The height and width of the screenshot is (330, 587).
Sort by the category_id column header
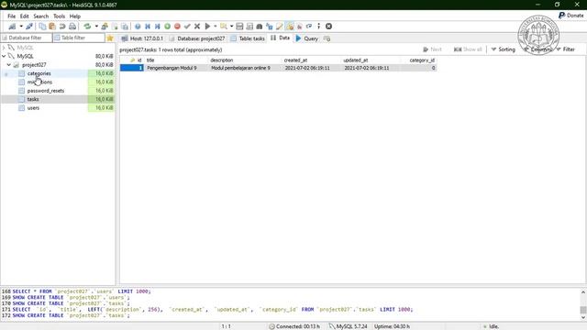(418, 60)
